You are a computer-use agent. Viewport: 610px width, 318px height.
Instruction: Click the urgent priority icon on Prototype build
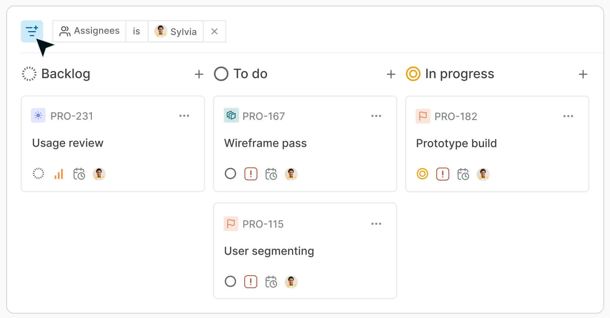pos(443,174)
